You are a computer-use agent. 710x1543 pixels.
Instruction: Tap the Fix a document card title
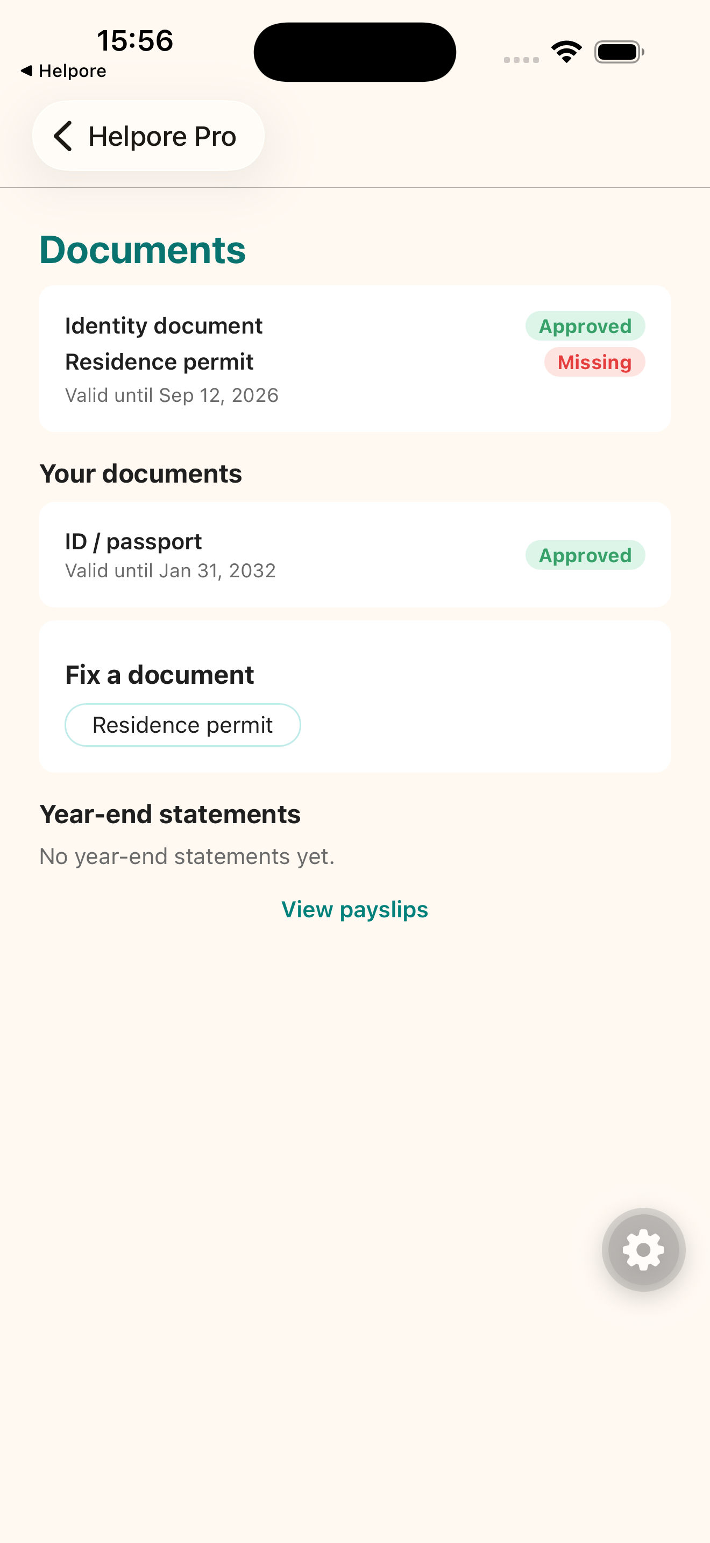[x=159, y=675]
